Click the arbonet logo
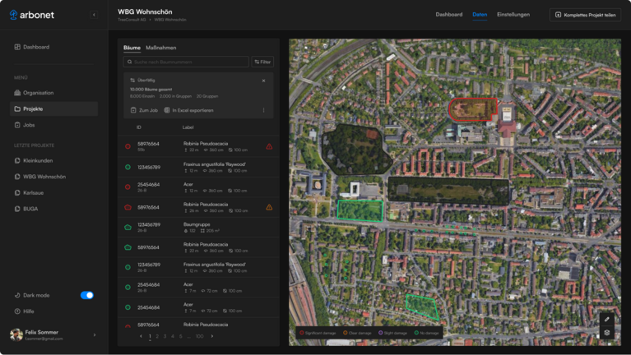The image size is (631, 355). coord(31,15)
